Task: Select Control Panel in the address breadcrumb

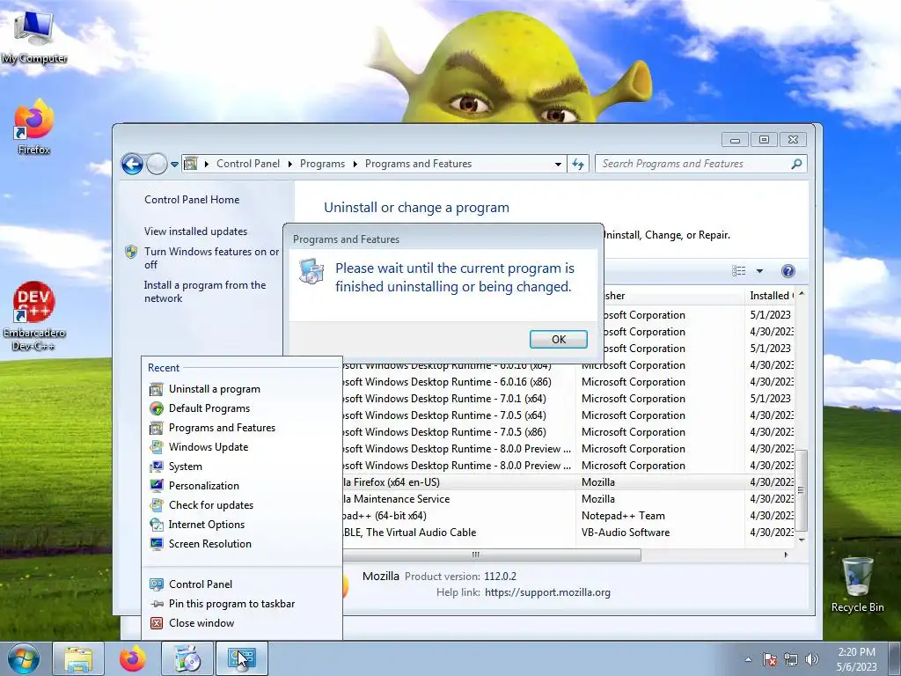Action: pyautogui.click(x=247, y=164)
